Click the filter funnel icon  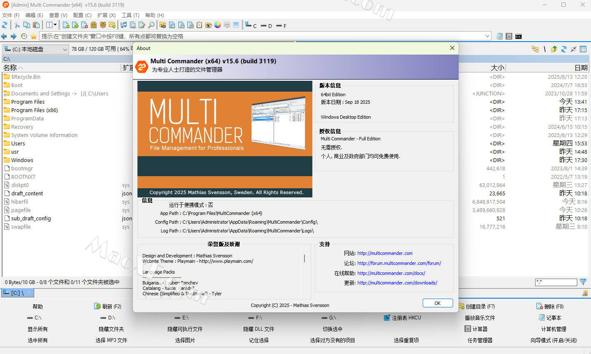pyautogui.click(x=583, y=282)
